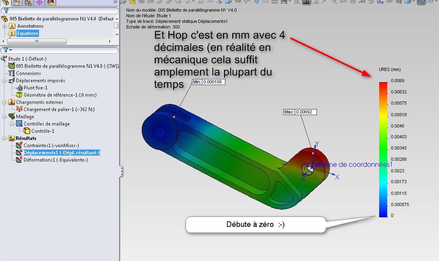Image resolution: width=439 pixels, height=261 pixels.
Task: Click the Echelle de déformation: 300 text
Action: click(x=153, y=27)
